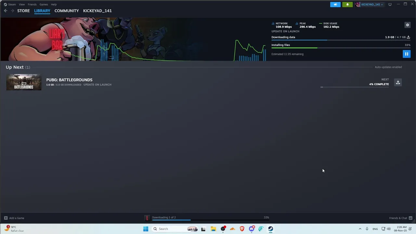
Task: Click the DISK USAGE 182.2 Mbps stat
Action: (x=329, y=25)
